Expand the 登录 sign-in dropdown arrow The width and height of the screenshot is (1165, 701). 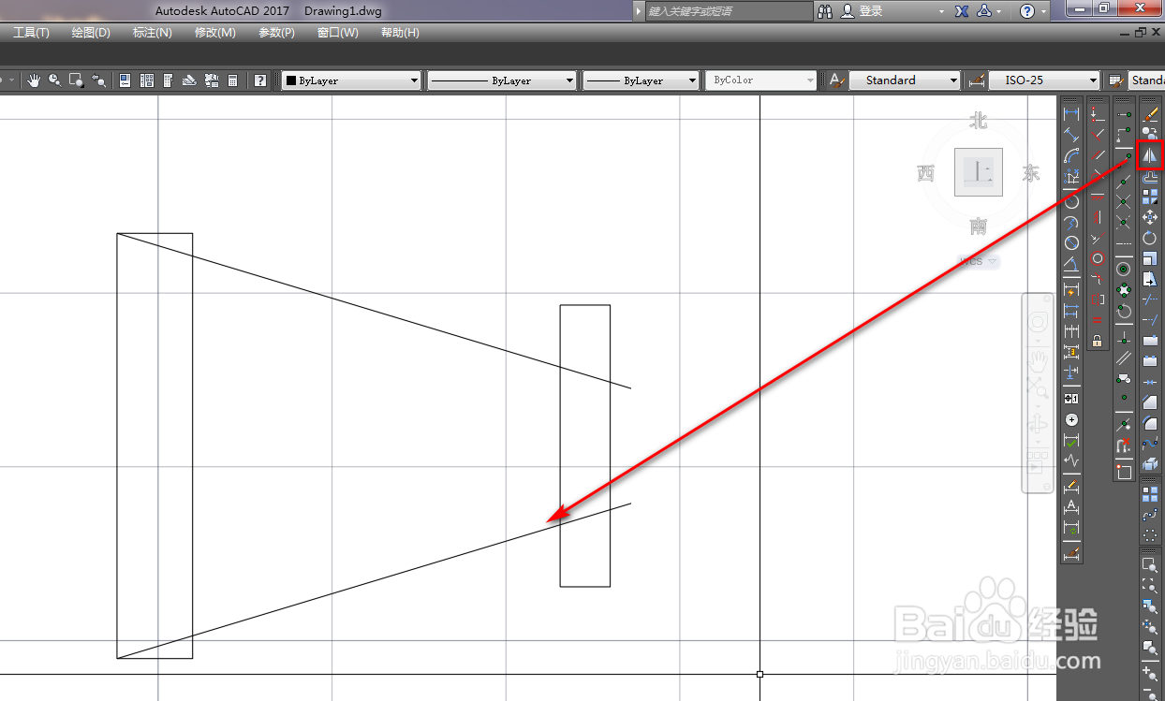point(943,11)
